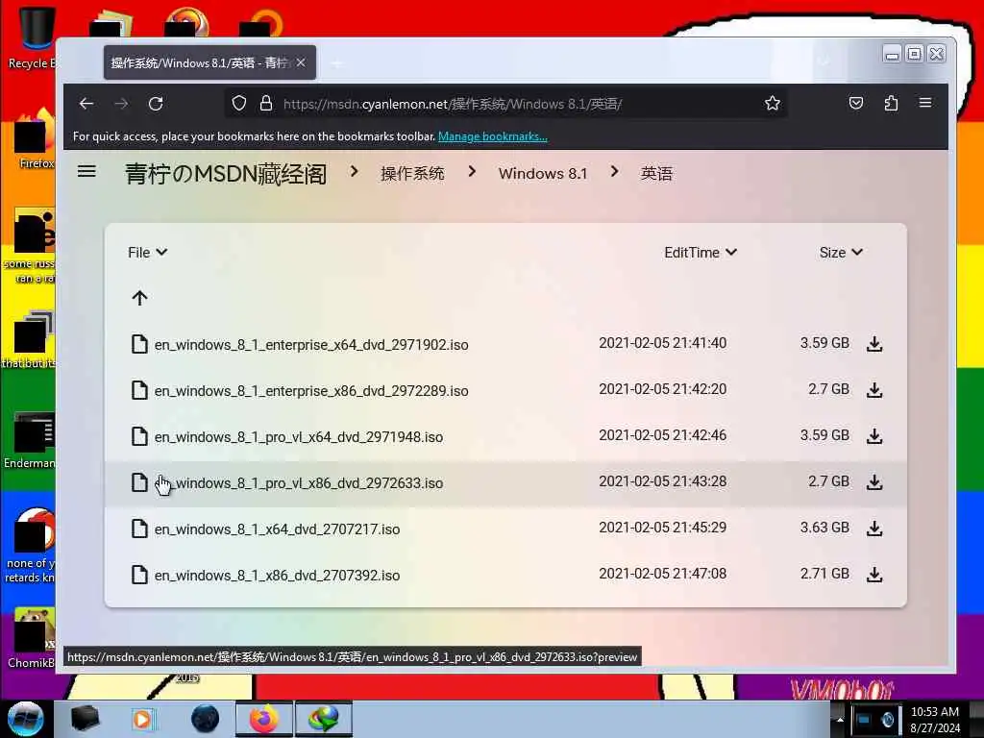Go forward with the browser forward arrow
The height and width of the screenshot is (738, 984).
(x=121, y=104)
